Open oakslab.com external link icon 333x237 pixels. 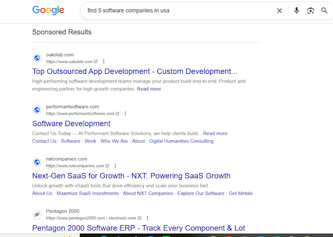[x=96, y=62]
